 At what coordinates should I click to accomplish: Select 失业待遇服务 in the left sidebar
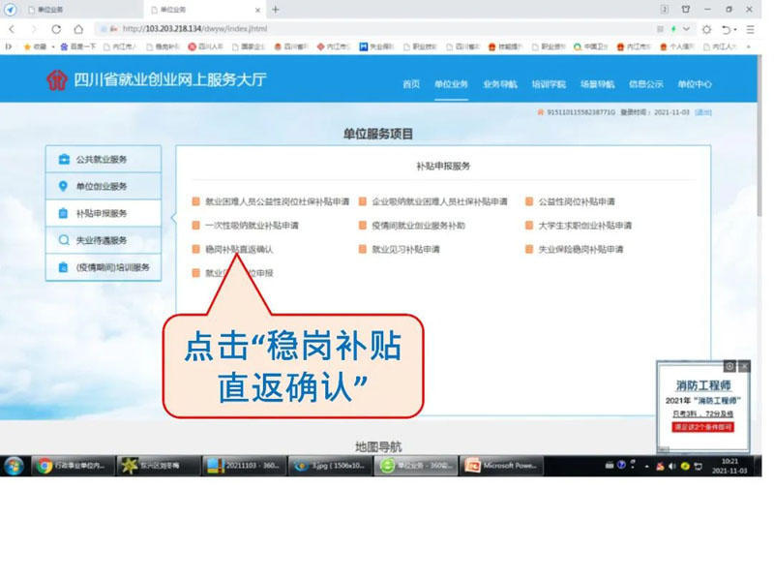pos(102,240)
